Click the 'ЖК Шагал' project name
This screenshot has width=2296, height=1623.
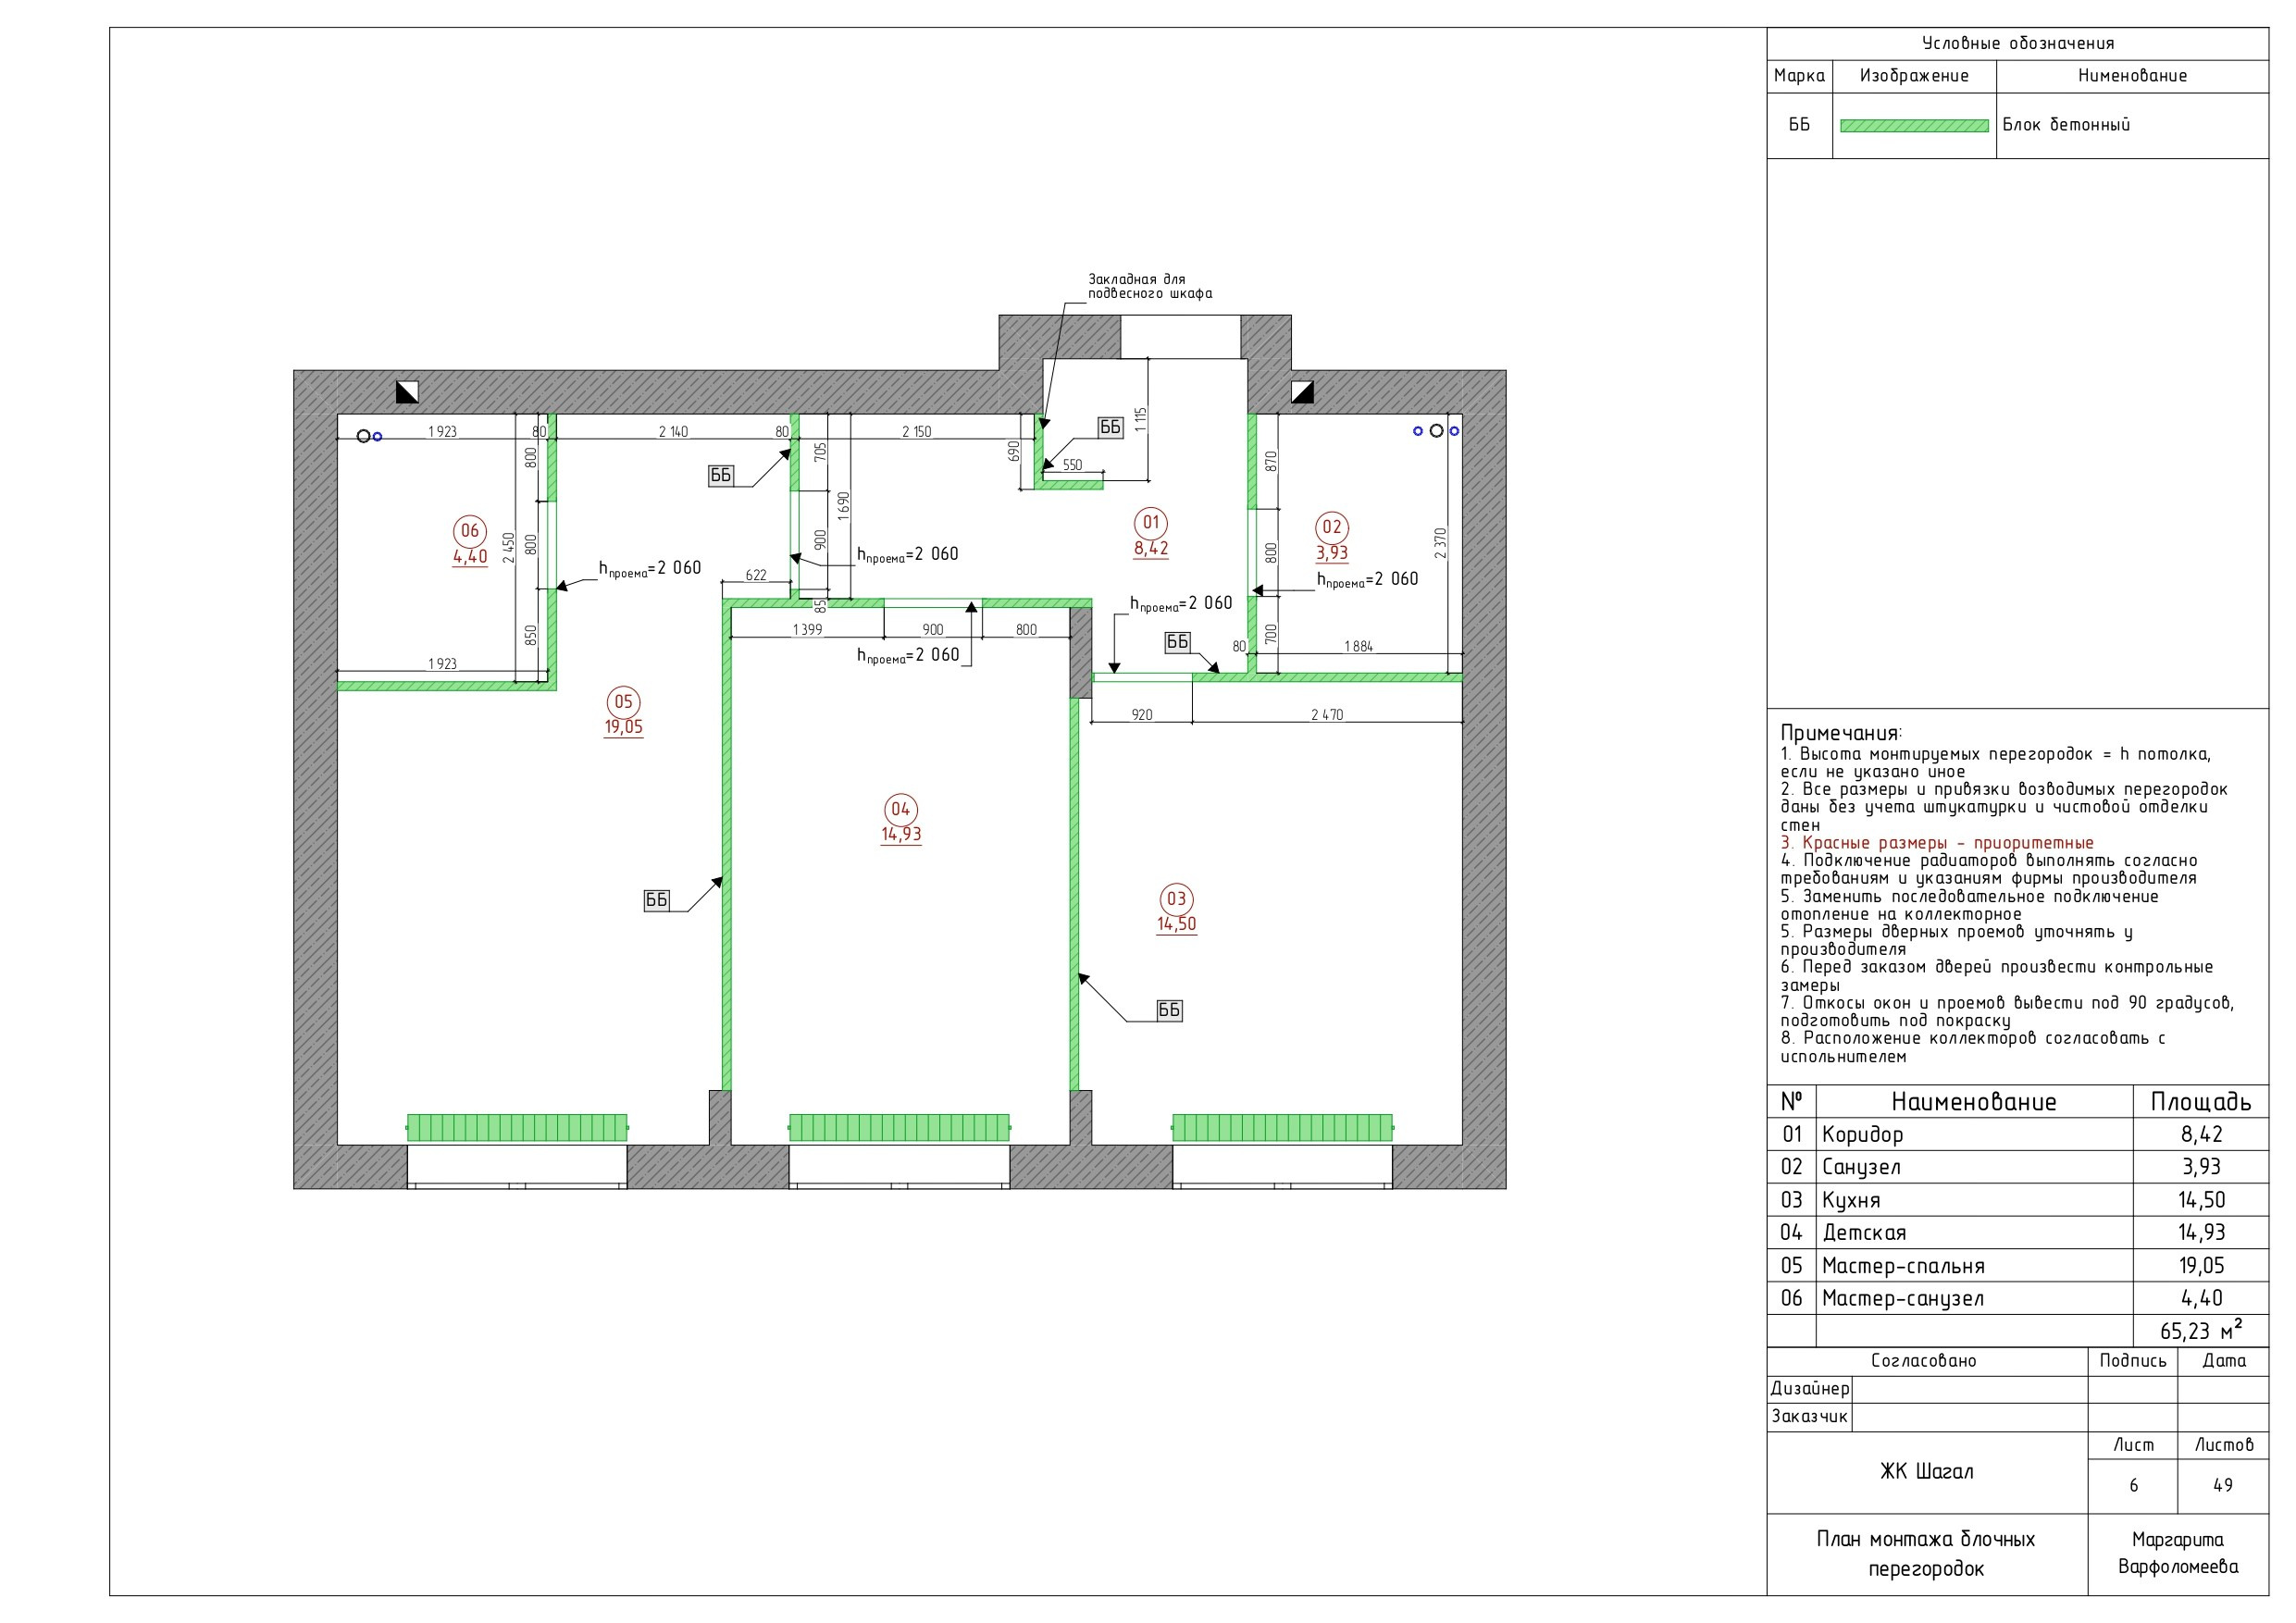tap(1927, 1471)
